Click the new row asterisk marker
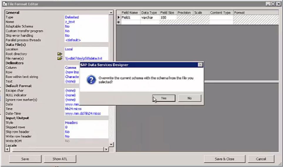This screenshot has width=283, height=167. (119, 22)
